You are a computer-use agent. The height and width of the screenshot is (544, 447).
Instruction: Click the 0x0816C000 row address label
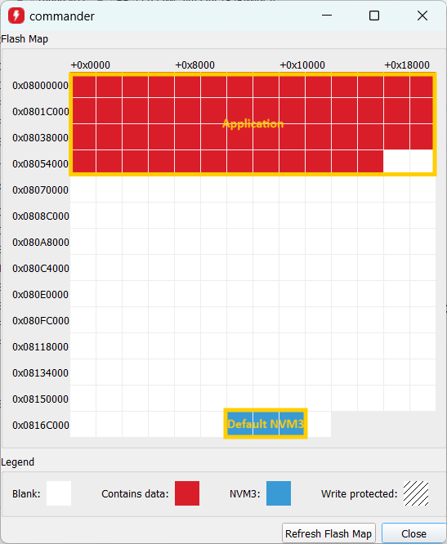[41, 426]
